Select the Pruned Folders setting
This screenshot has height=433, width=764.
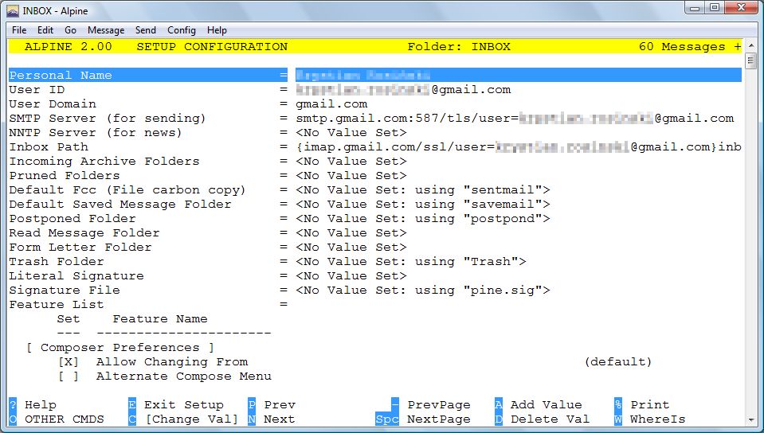(x=65, y=175)
